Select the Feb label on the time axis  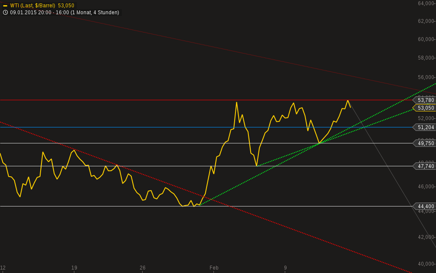tap(213, 267)
